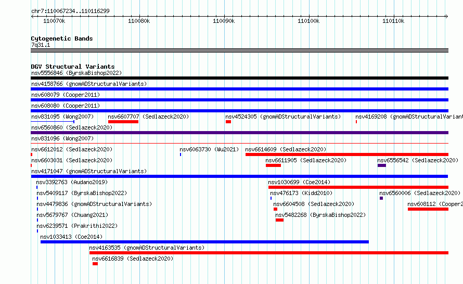This screenshot has width=463, height=284.
Task: Select nsv476173 (Kidd2010) label
Action: (x=301, y=193)
